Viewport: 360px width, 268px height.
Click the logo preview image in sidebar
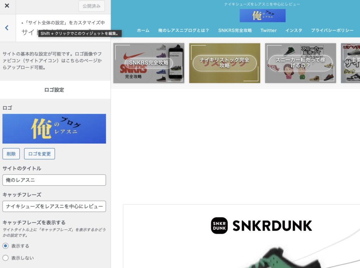click(x=54, y=129)
